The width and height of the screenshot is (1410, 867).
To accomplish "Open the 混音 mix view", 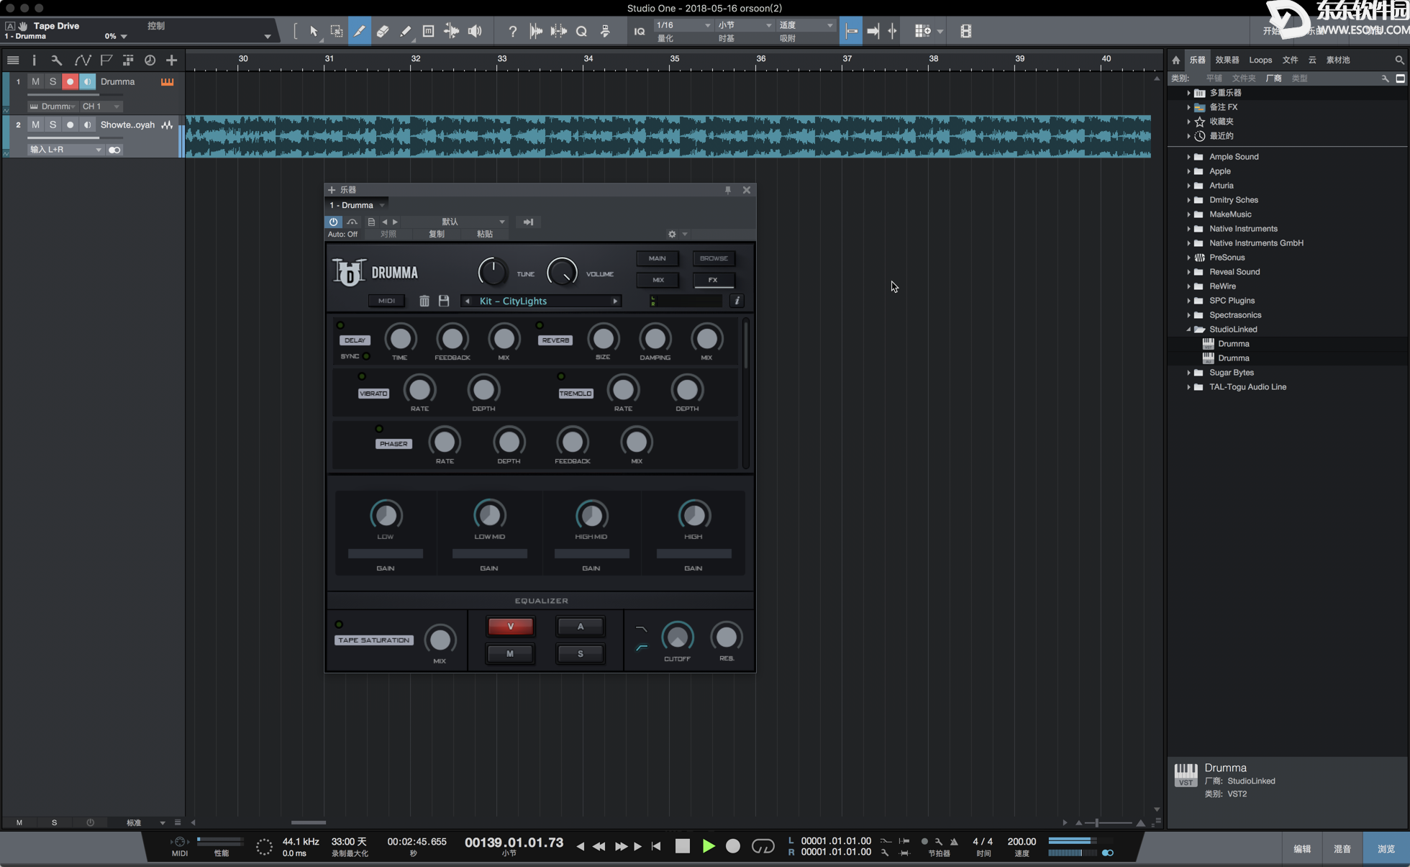I will [x=1342, y=849].
